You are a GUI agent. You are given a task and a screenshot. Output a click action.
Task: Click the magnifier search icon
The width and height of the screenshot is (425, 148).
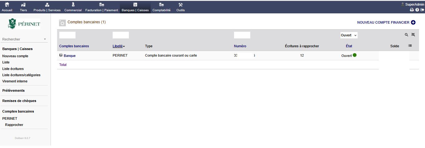coord(407,35)
